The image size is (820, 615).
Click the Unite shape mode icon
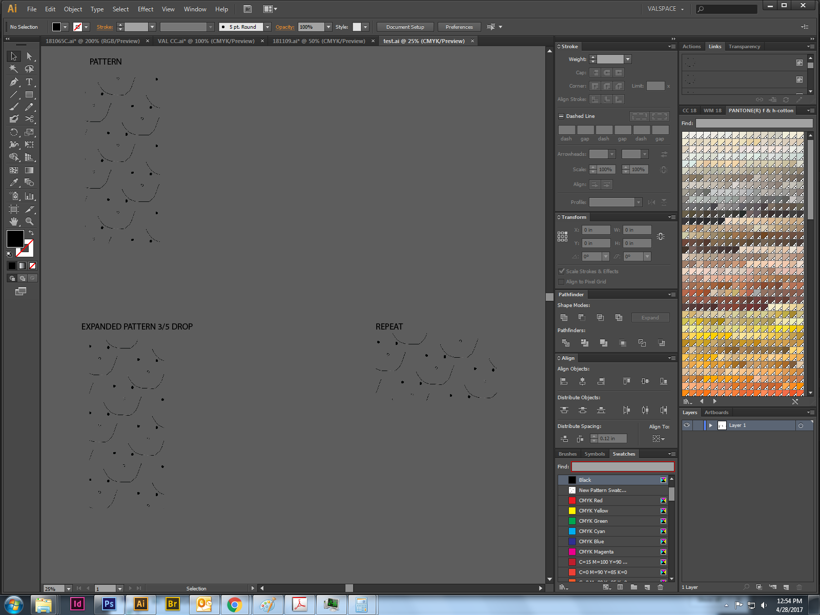[564, 318]
